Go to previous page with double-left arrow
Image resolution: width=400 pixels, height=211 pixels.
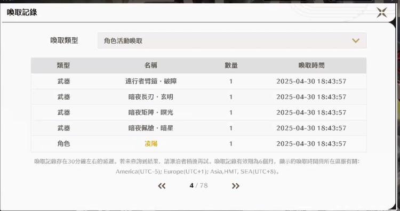[162, 186]
